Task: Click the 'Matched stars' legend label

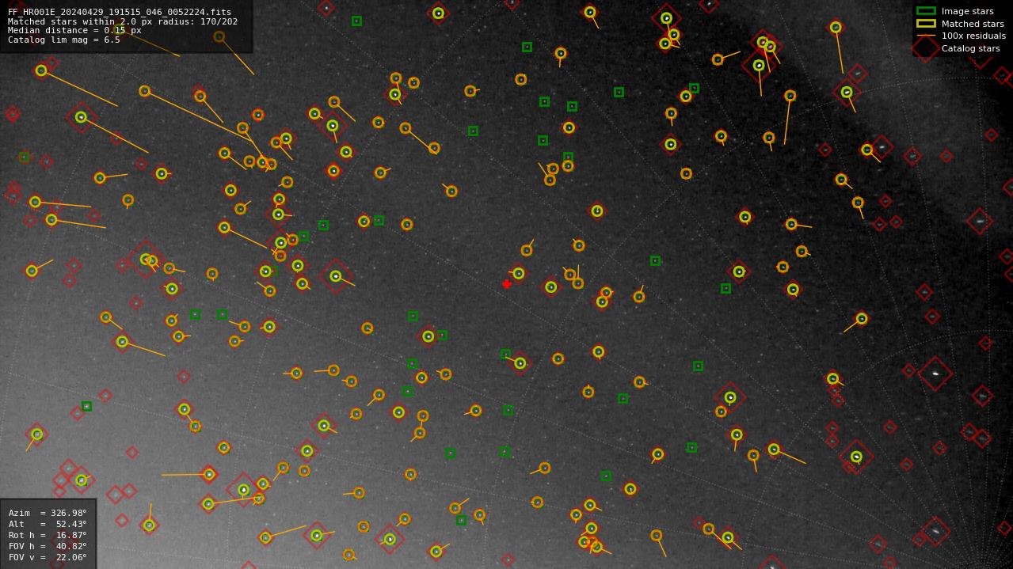Action: pyautogui.click(x=973, y=24)
